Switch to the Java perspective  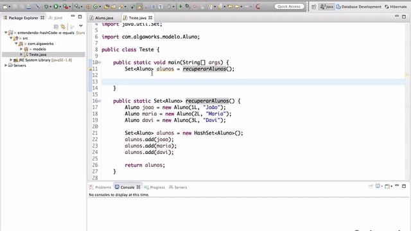click(327, 6)
